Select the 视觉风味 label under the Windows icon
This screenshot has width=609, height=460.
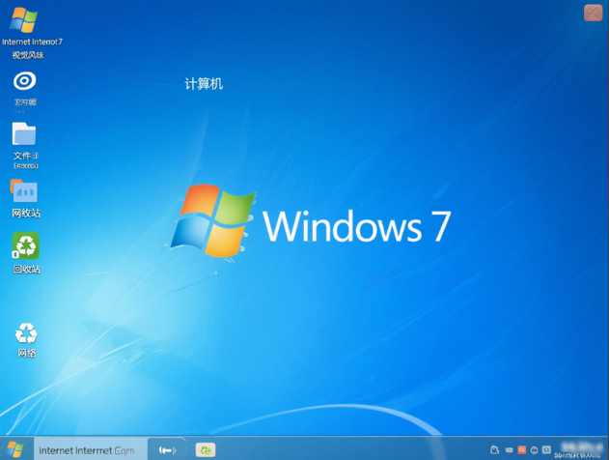[x=28, y=55]
